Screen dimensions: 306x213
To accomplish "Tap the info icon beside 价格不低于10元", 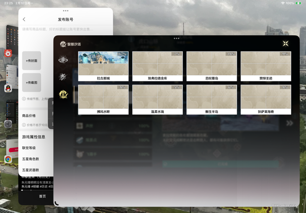I will 24,125.
